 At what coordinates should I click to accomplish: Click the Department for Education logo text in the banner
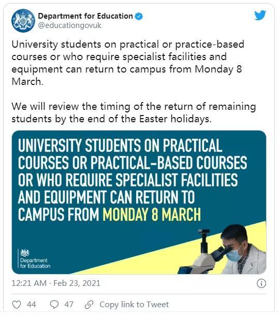pyautogui.click(x=35, y=263)
